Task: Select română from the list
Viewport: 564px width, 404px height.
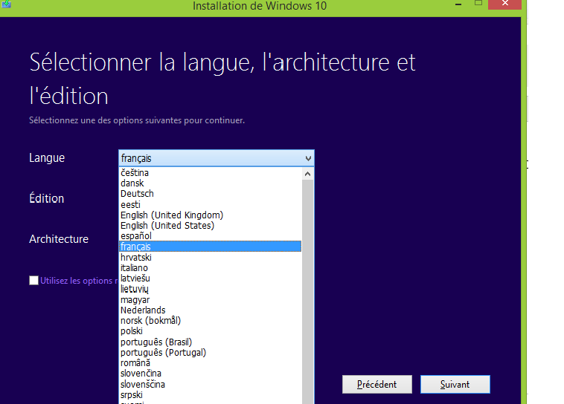Action: (x=210, y=362)
